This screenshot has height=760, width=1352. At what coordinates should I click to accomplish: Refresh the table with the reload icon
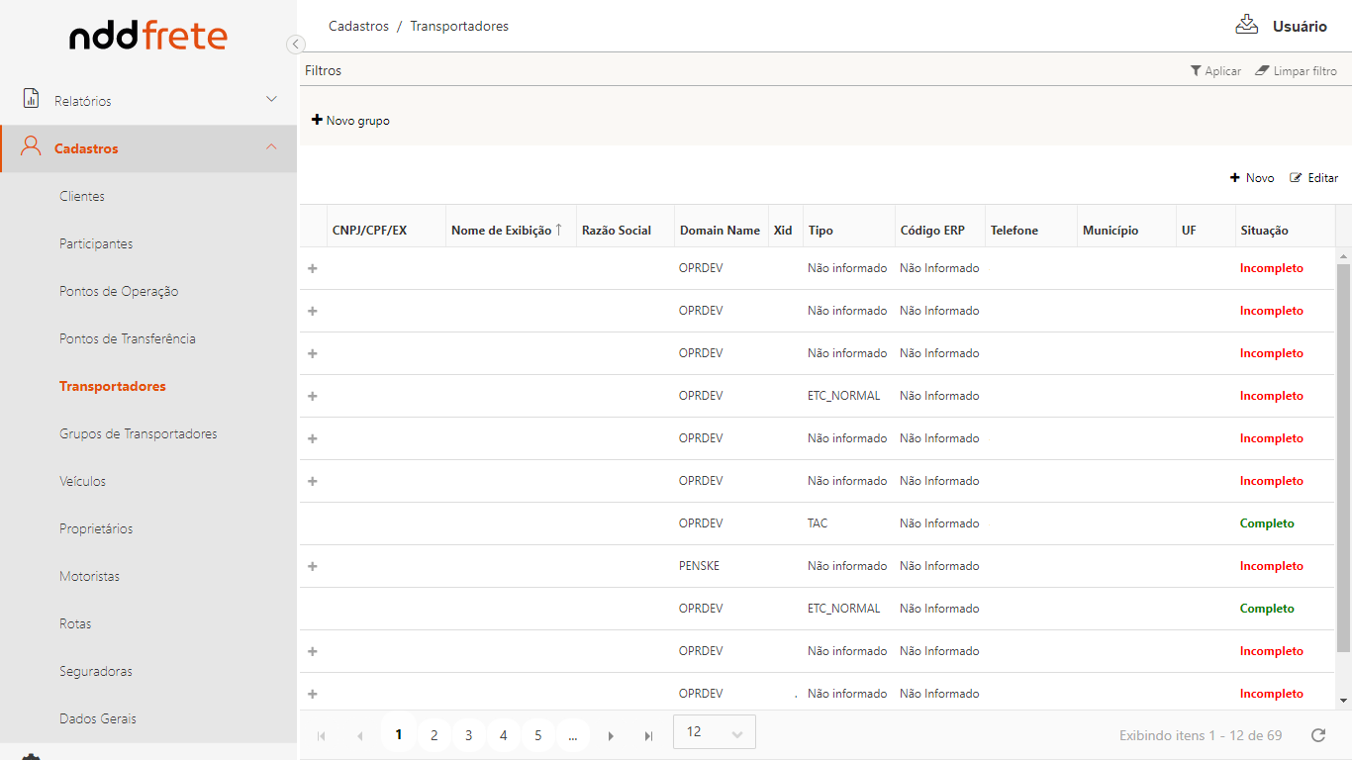point(1317,735)
